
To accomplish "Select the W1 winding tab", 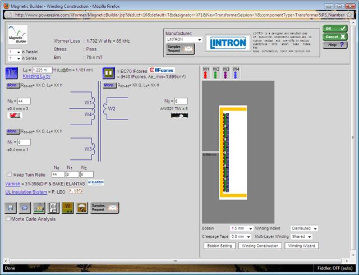I will click(x=206, y=72).
